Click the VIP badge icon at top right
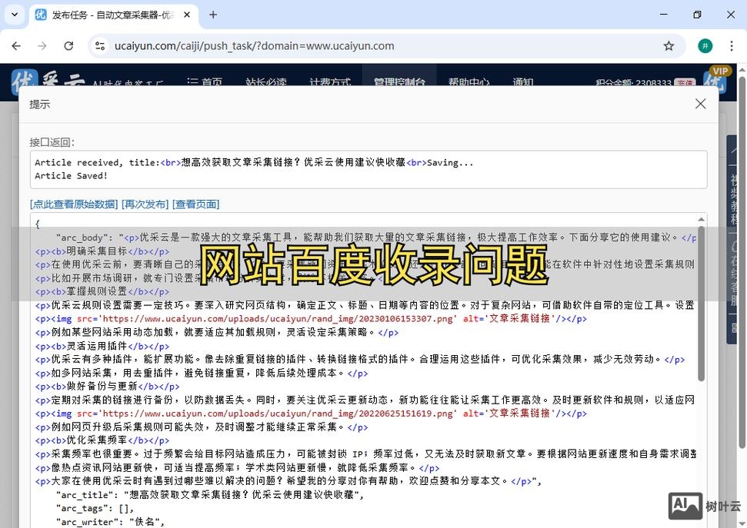The height and width of the screenshot is (528, 747). pyautogui.click(x=719, y=71)
